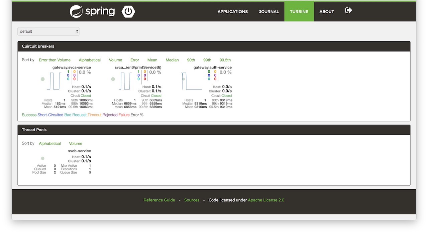Click the Timeout legend label
428x234 pixels.
94,115
